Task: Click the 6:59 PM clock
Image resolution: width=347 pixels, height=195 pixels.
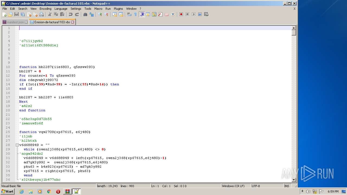Action: [x=333, y=191]
